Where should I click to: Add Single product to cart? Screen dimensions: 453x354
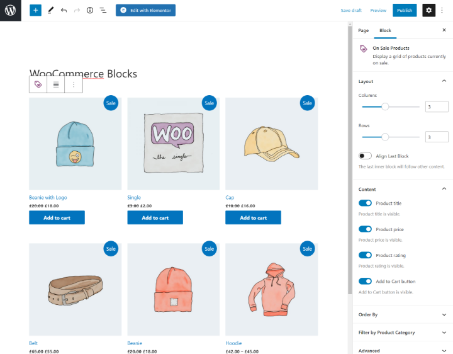[x=155, y=217]
